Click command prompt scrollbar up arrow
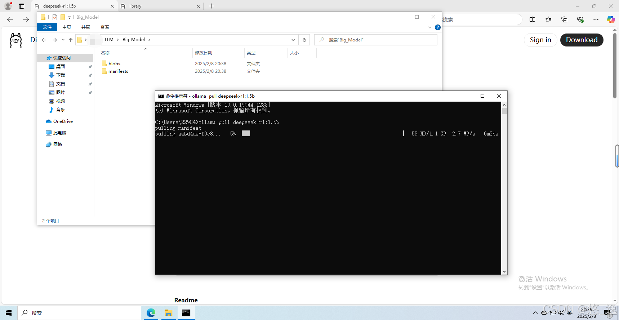 coord(504,105)
